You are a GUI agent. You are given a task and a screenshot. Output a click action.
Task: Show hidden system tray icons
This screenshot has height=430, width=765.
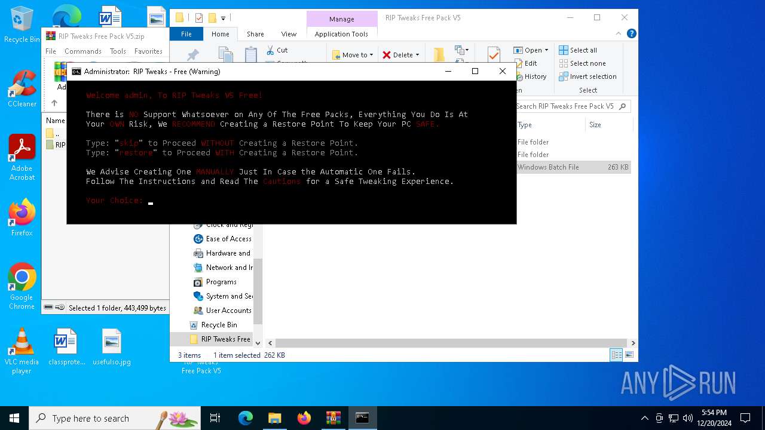point(644,418)
